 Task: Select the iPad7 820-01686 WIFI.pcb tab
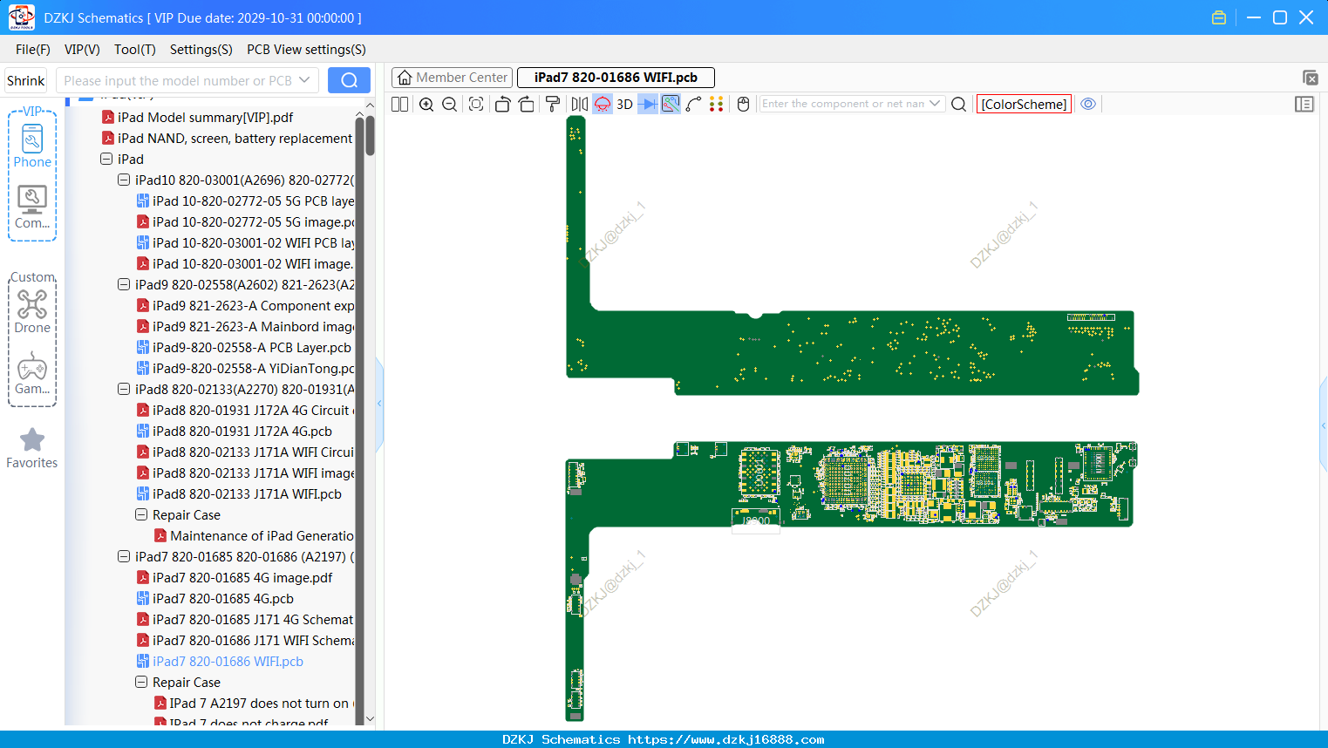616,78
